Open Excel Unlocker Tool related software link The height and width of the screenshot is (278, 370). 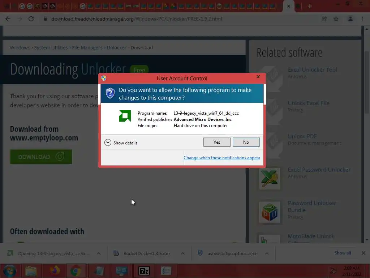click(x=312, y=70)
